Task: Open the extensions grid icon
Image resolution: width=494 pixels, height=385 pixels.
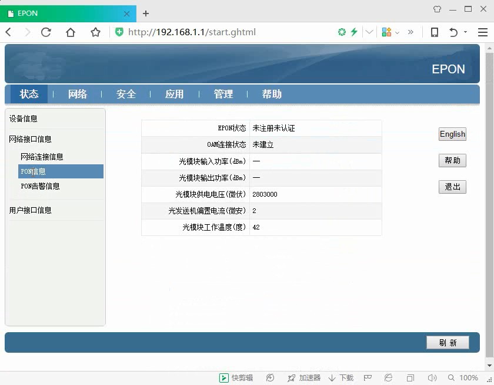Action: (x=386, y=32)
